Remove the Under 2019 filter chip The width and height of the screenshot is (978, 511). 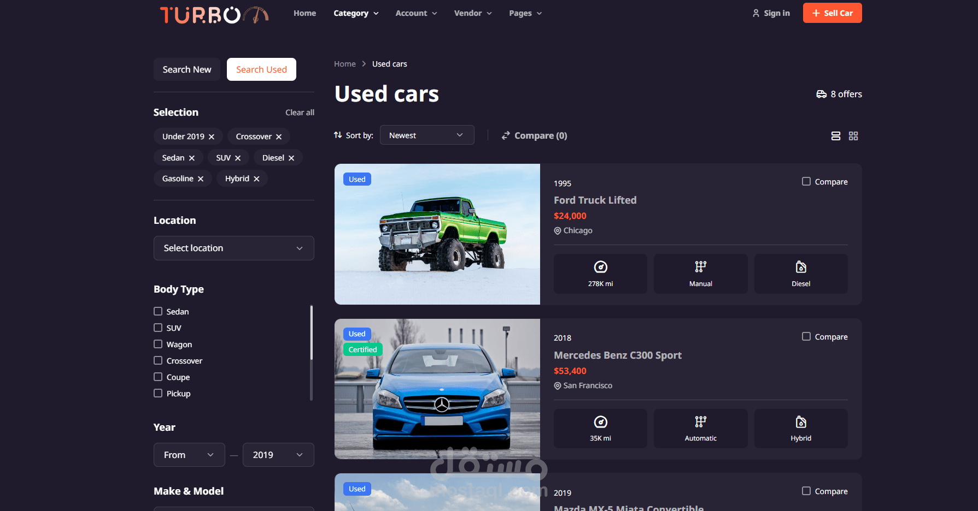pos(212,137)
